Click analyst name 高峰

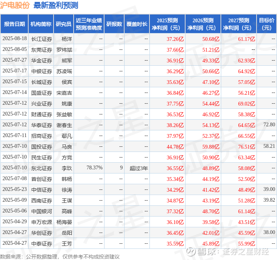tap(67, 211)
